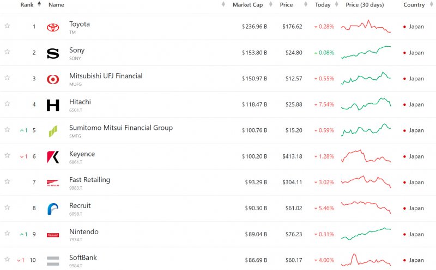Toggle the favorite star for Toyota
Screen dimensions: 436x270
pos(7,26)
